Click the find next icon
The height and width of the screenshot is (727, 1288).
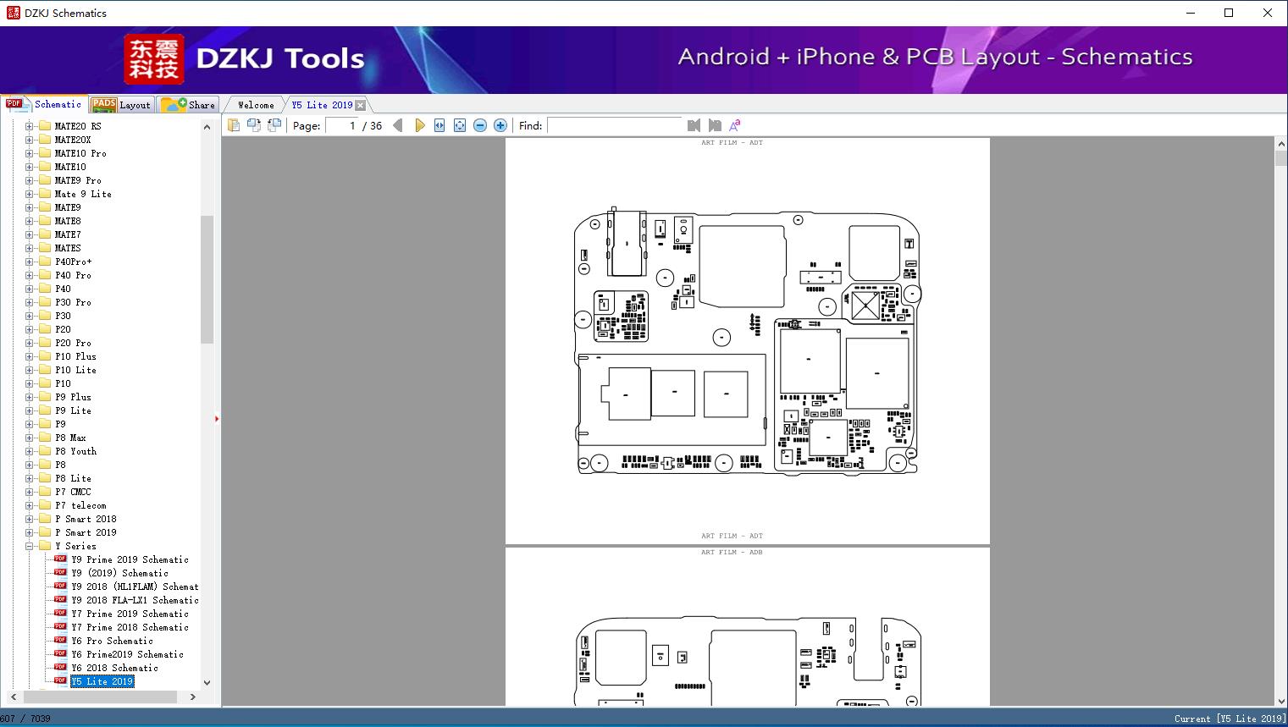click(x=715, y=125)
